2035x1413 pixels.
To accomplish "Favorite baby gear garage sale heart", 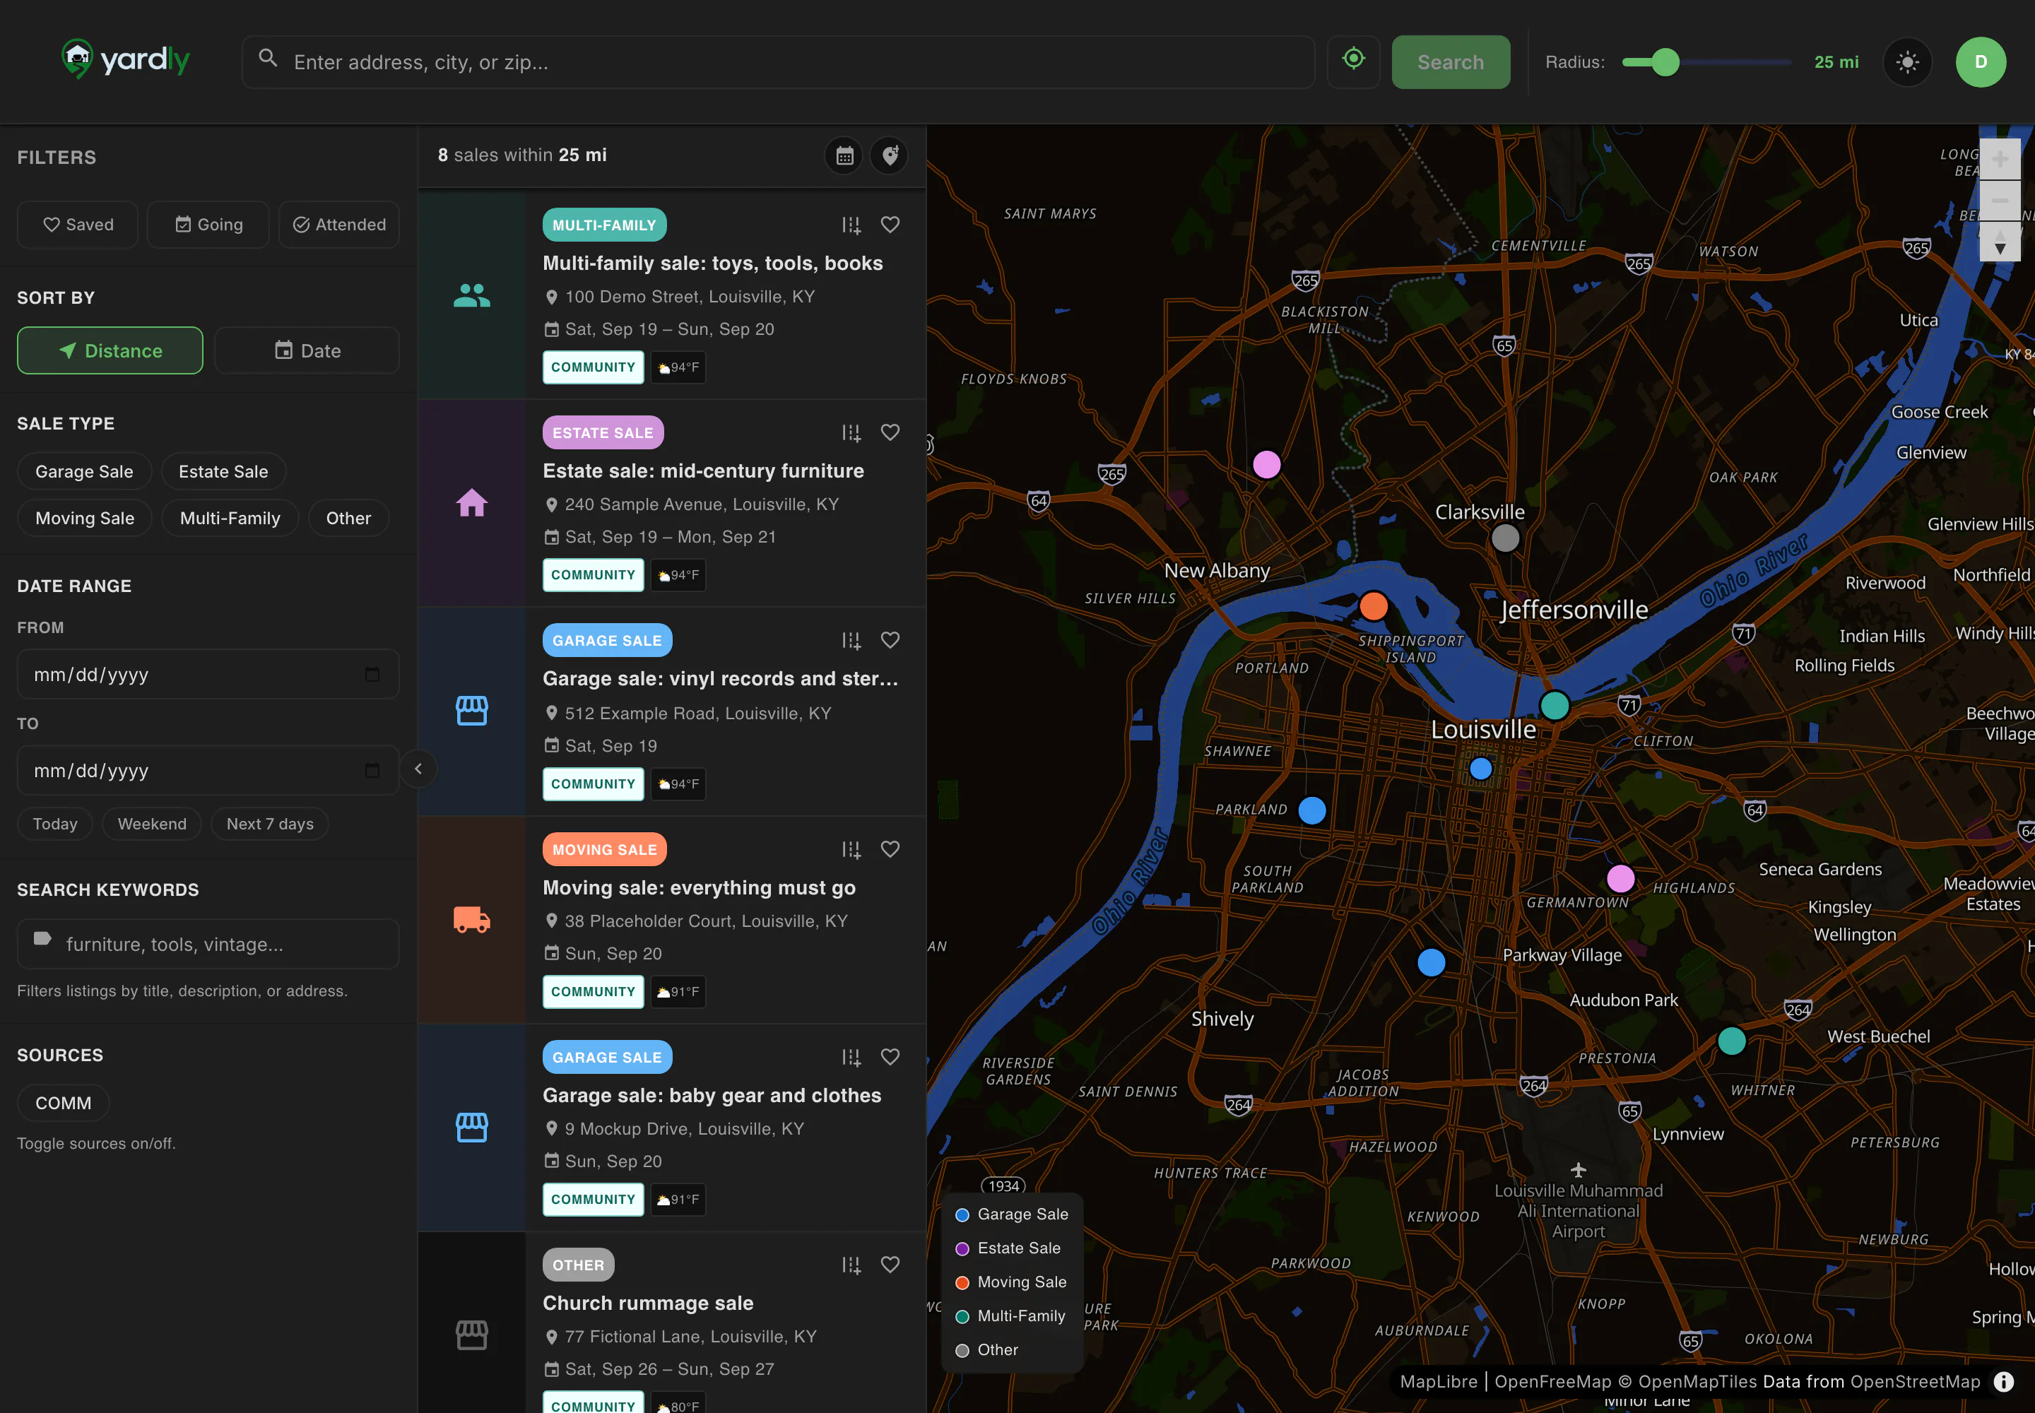I will coord(890,1057).
